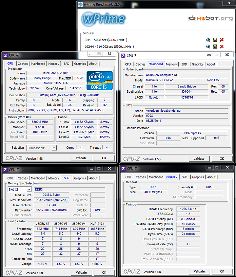Choose Caches tab in Memory window
The width and height of the screenshot is (236, 277).
(x=141, y=177)
